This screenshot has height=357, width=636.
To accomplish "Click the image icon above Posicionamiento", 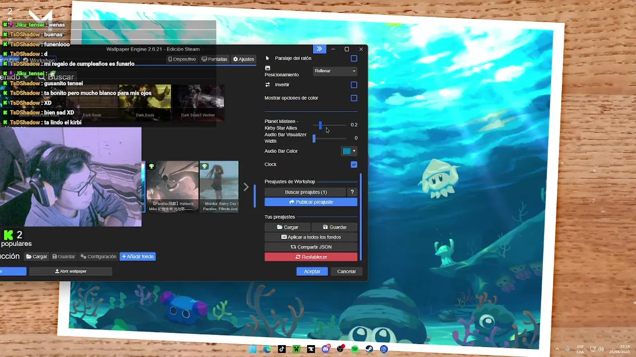I will coord(267,68).
